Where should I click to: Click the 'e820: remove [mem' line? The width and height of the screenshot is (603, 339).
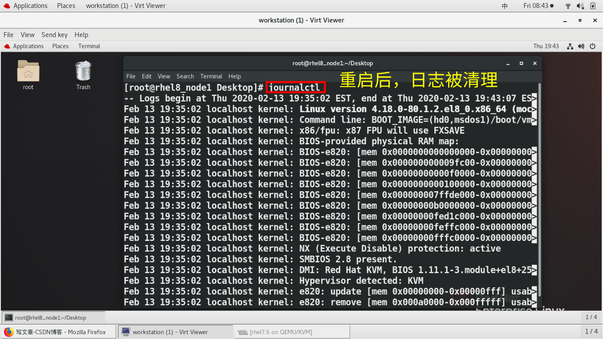tap(330, 302)
